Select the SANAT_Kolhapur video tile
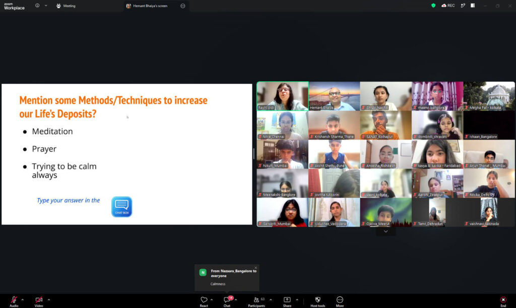The width and height of the screenshot is (516, 308). pos(385,125)
